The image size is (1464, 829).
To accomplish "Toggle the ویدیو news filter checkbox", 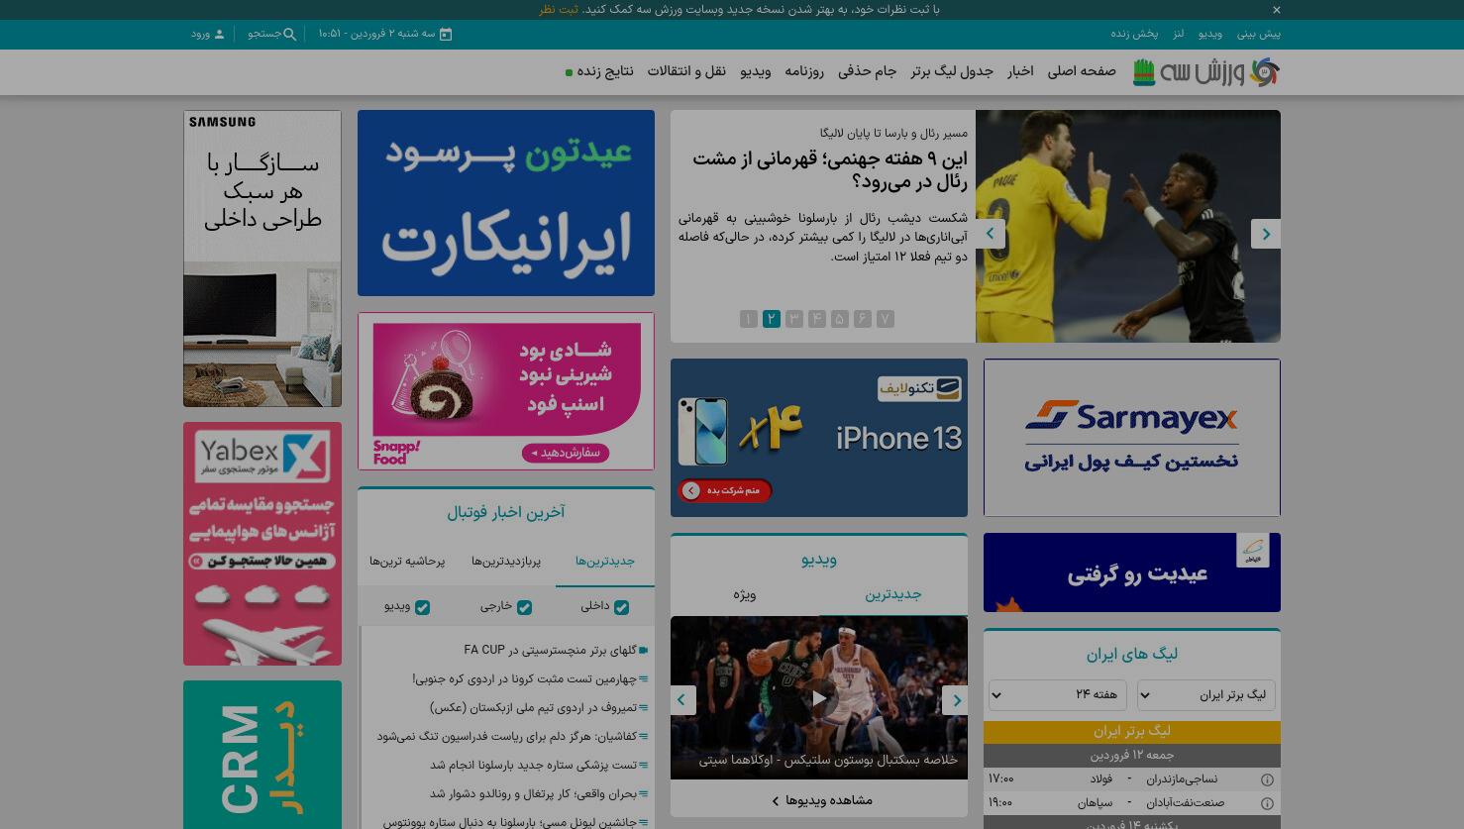I will (x=422, y=607).
